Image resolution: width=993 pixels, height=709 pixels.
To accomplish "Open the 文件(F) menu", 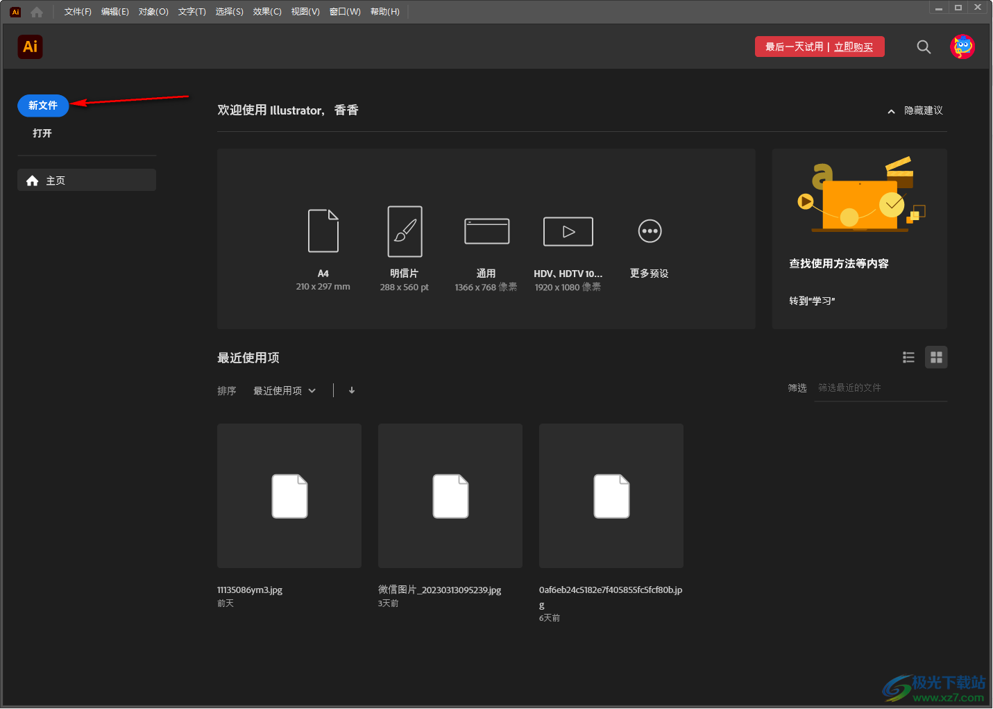I will (78, 12).
